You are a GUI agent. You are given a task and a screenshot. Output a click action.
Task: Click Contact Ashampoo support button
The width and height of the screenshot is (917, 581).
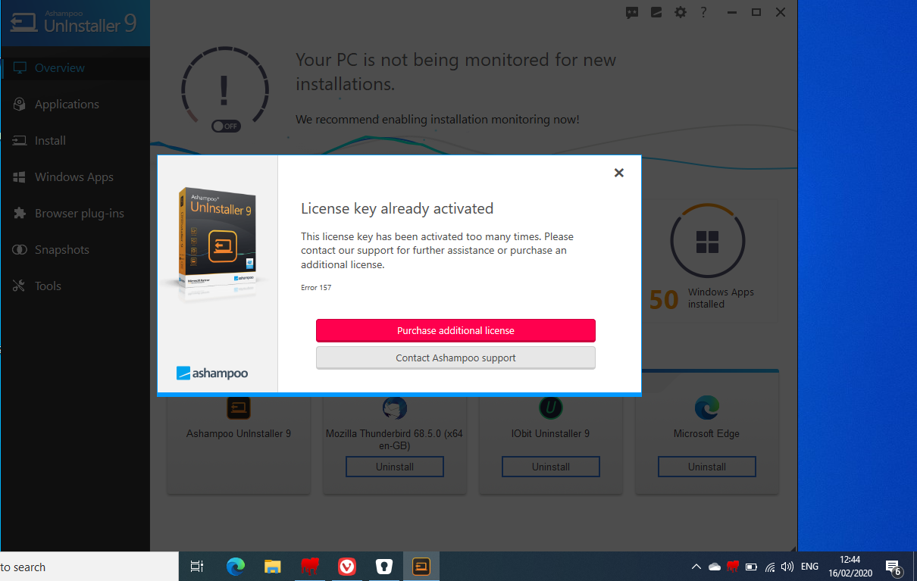tap(455, 358)
